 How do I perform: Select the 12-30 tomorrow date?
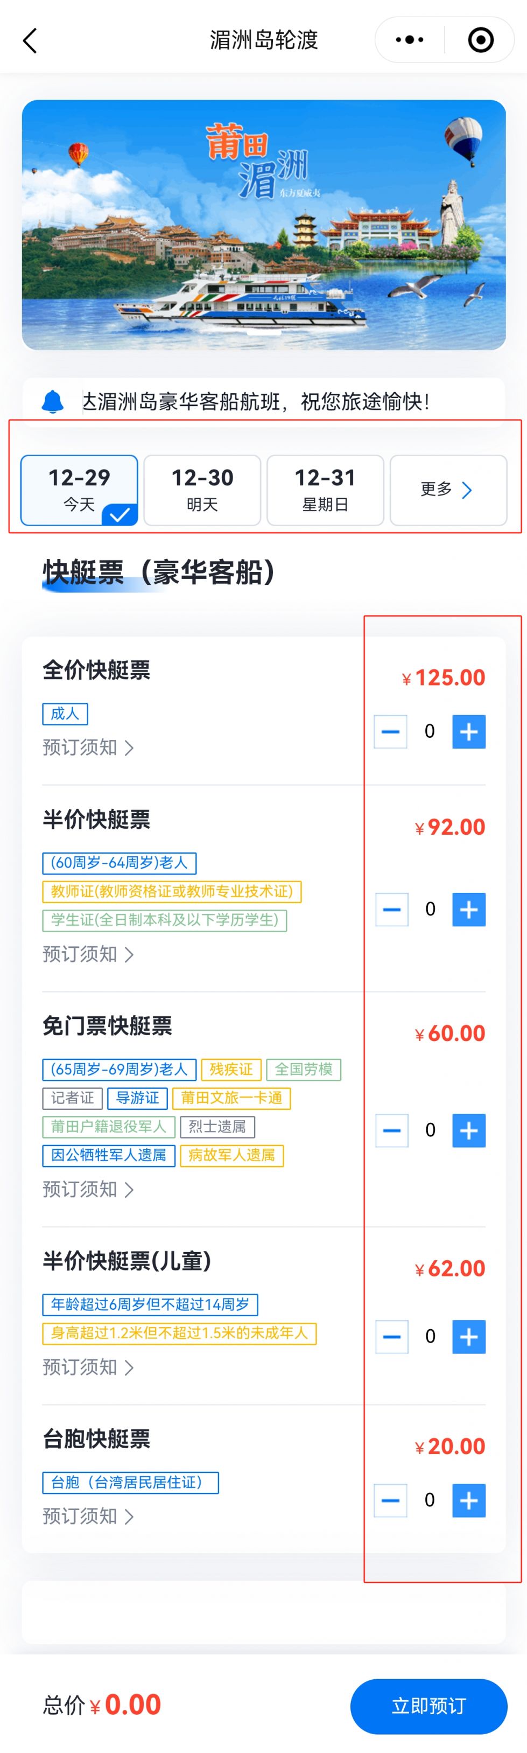coord(202,490)
